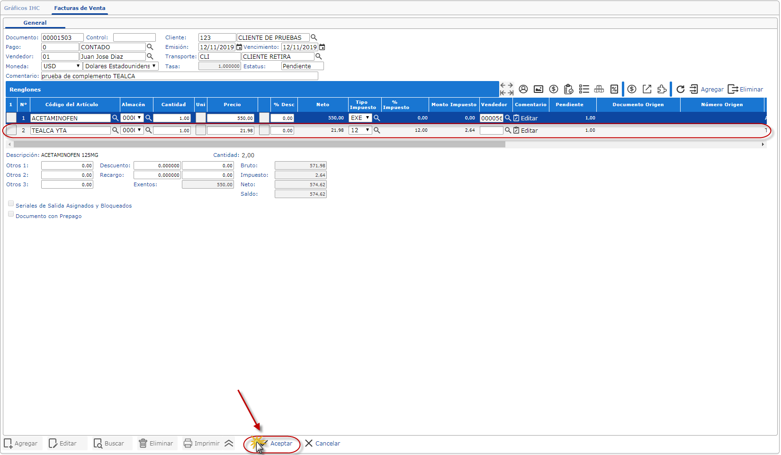The width and height of the screenshot is (781, 455).
Task: Select the General tab
Action: [x=35, y=23]
